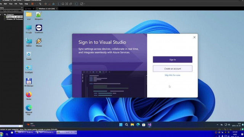Open the VMware Tabs menu
Viewport: 244px width, 137px height.
click(21, 4)
